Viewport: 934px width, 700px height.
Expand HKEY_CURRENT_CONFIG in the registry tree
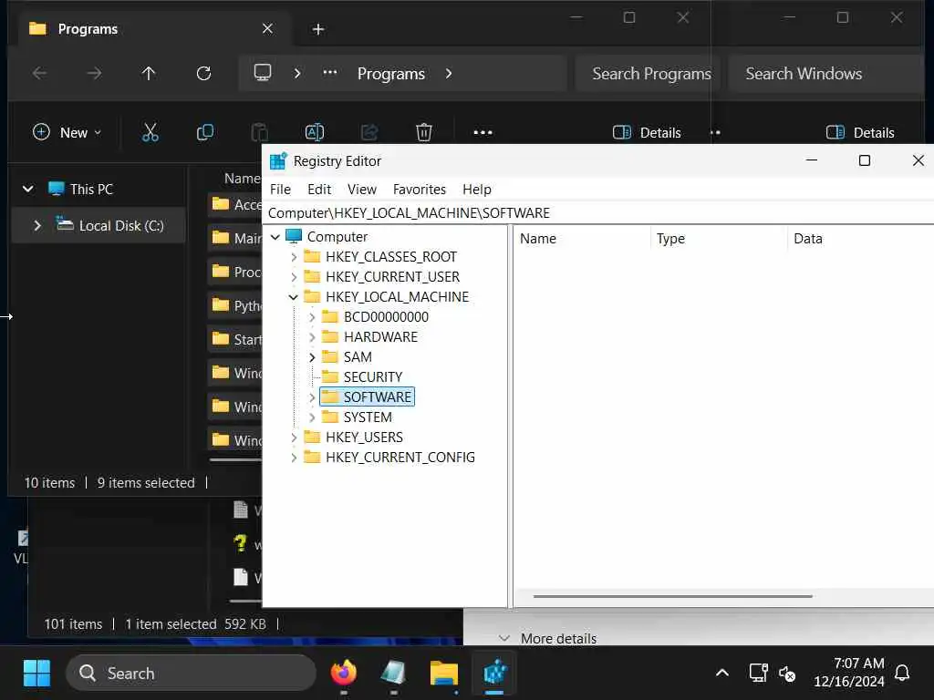294,458
